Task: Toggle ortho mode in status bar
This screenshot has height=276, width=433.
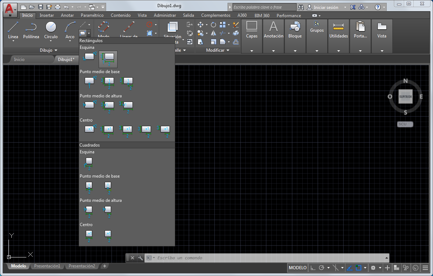Action: click(313, 268)
